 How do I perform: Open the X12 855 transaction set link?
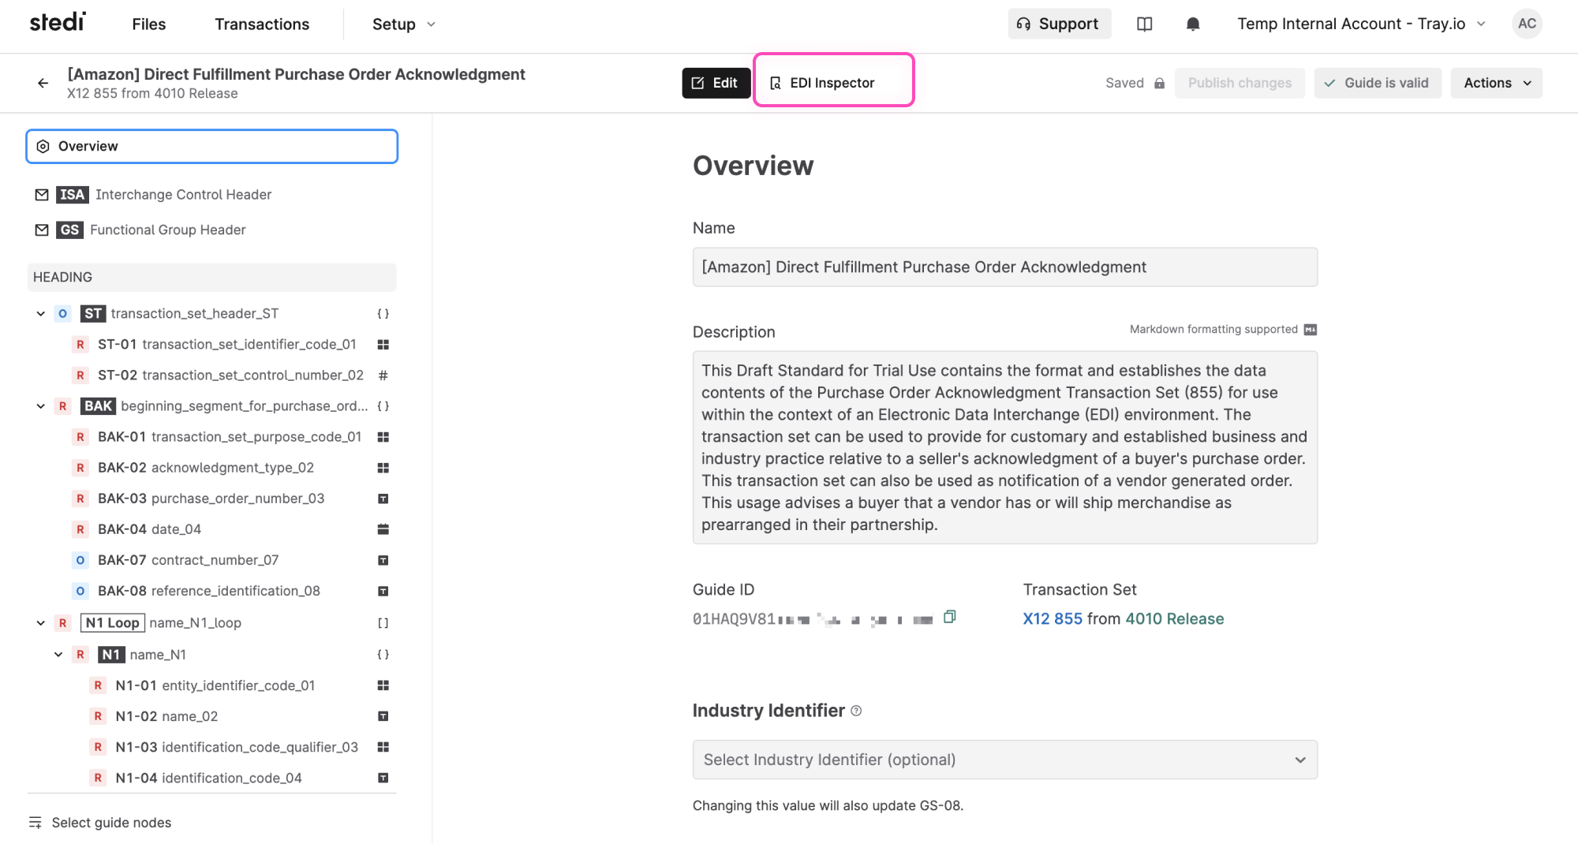click(1052, 619)
